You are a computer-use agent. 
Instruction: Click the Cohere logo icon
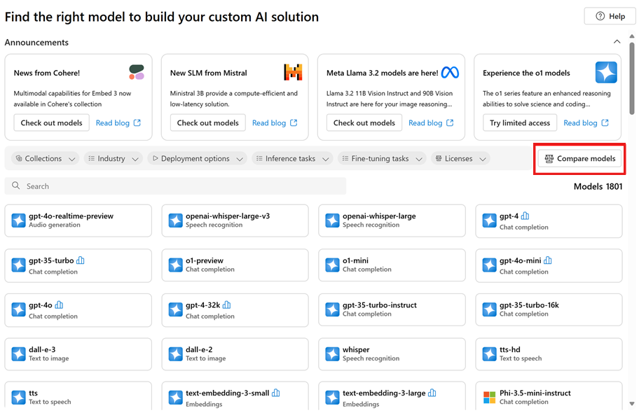(137, 72)
